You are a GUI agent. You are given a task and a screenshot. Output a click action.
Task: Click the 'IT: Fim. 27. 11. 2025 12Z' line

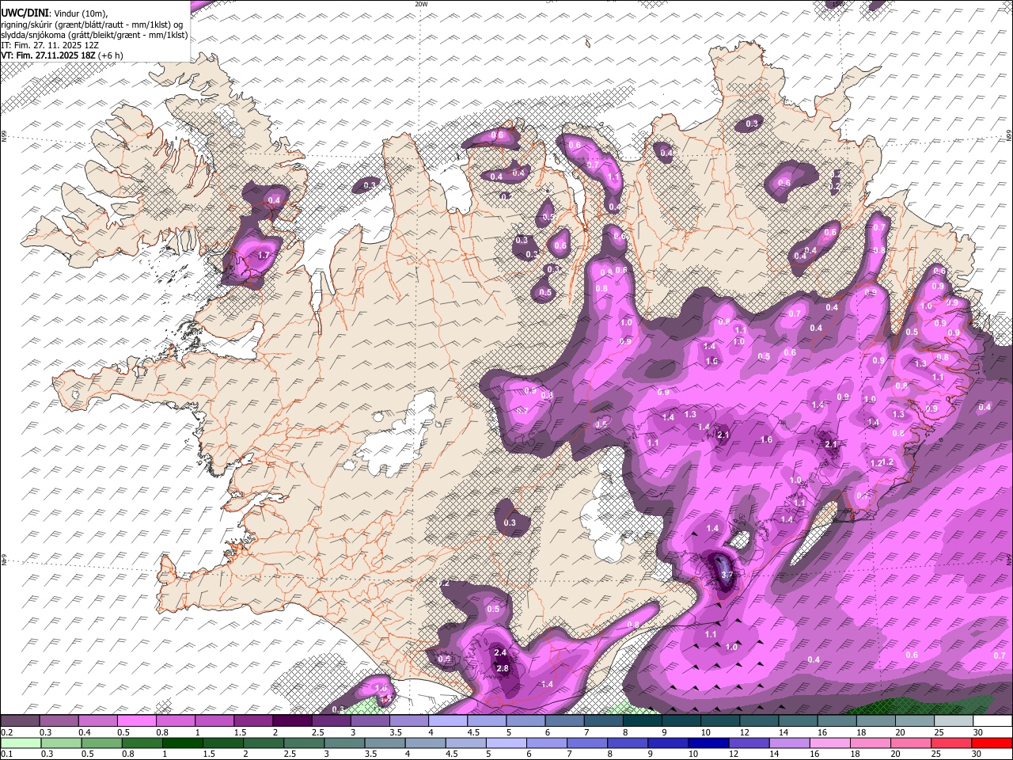[x=50, y=45]
